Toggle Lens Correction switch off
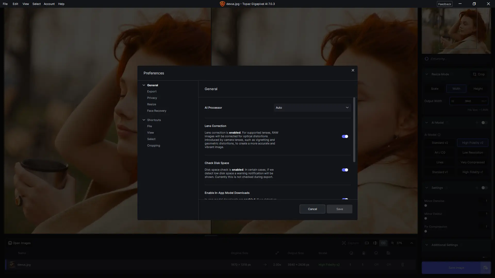Viewport: 495px width, 278px height. point(345,136)
